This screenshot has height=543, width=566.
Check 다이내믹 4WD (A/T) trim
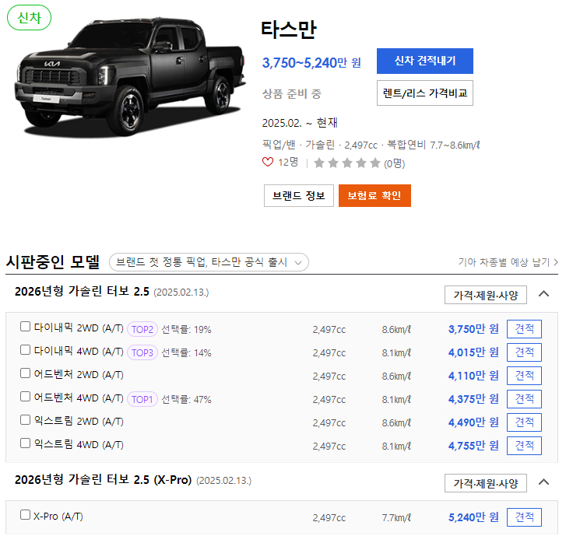click(x=25, y=349)
